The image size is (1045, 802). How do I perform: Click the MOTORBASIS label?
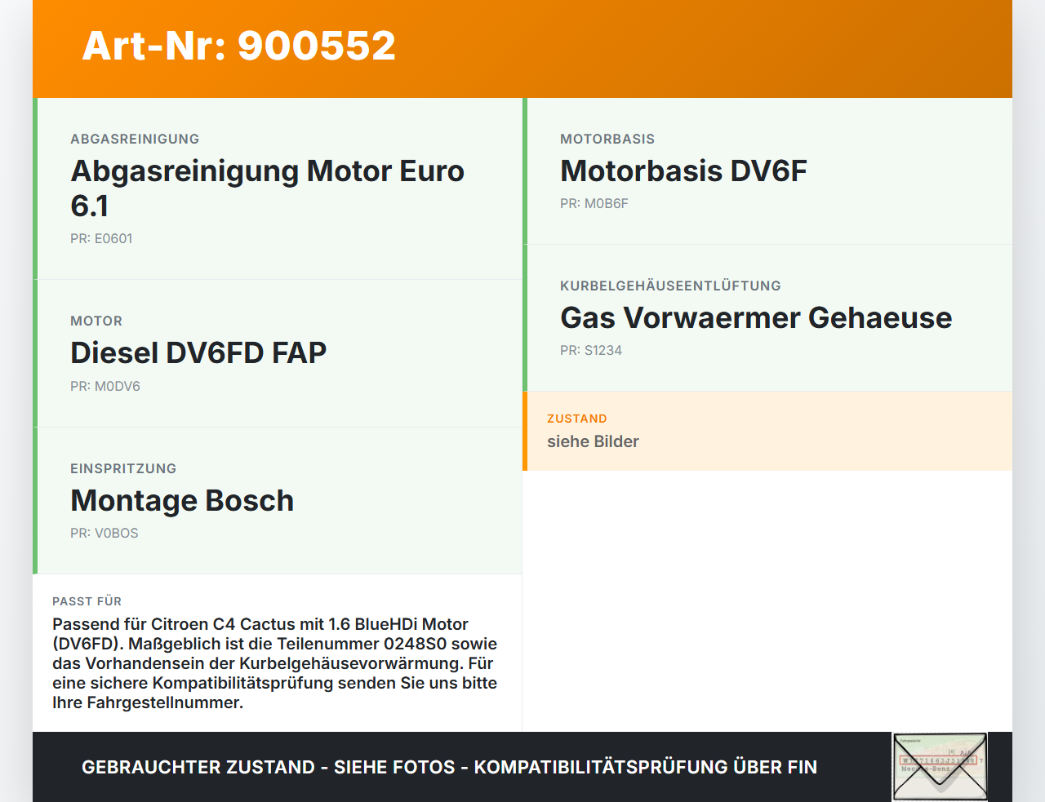607,139
